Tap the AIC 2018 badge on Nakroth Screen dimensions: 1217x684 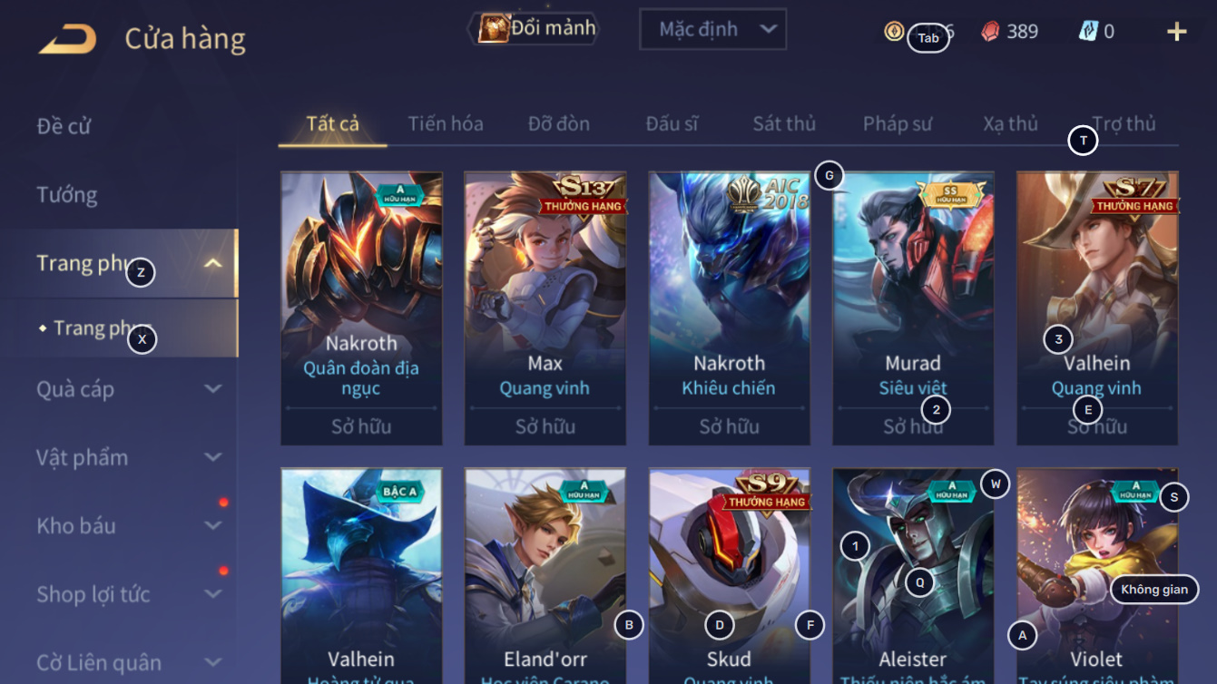tap(768, 191)
